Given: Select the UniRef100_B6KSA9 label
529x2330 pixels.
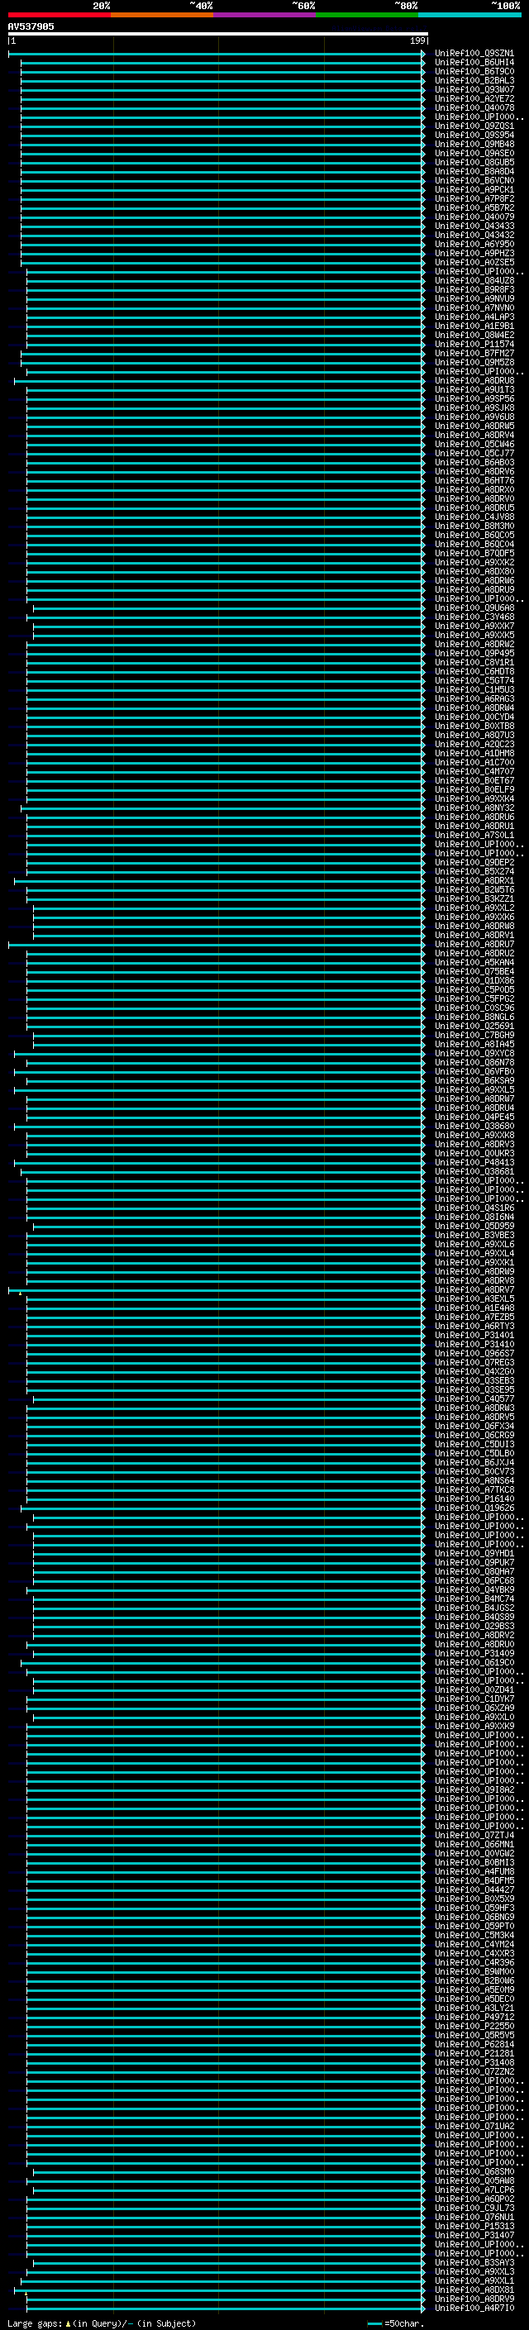Looking at the screenshot, I should (x=474, y=1081).
